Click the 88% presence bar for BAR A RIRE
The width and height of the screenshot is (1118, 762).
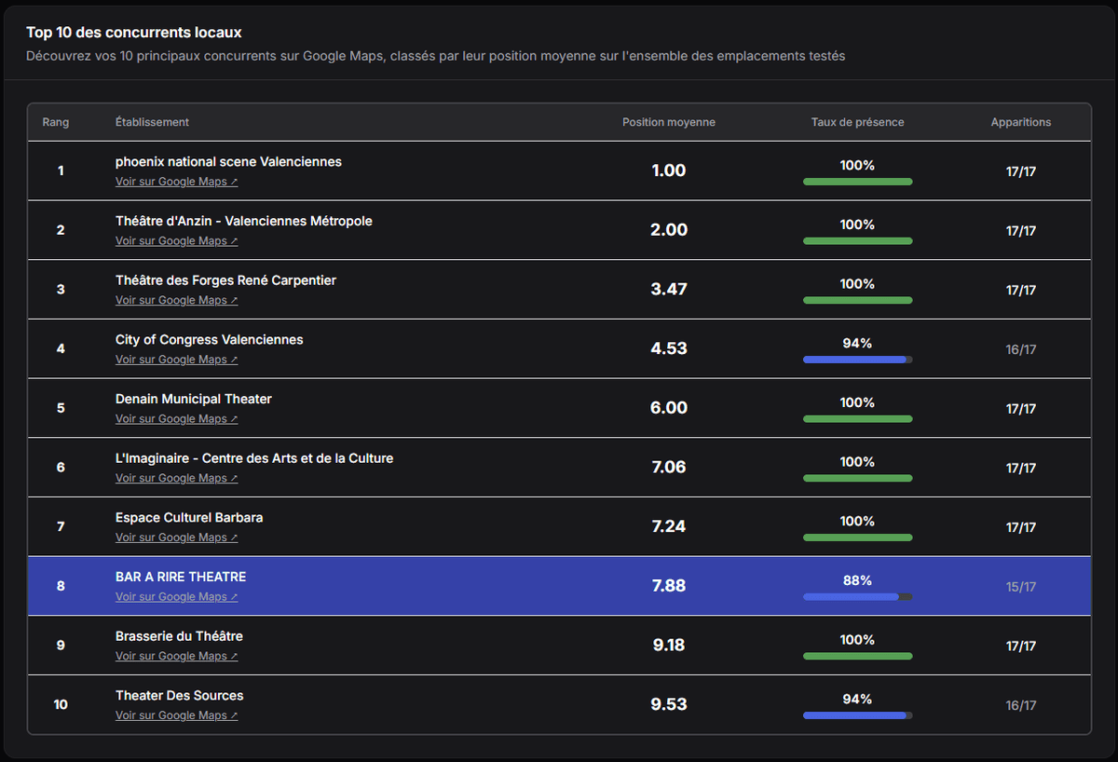pyautogui.click(x=857, y=597)
